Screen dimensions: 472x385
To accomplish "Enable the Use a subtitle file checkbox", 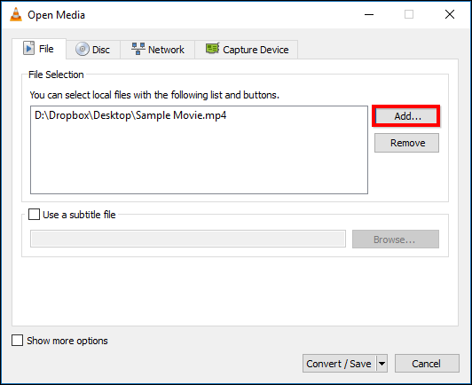I will click(x=34, y=215).
